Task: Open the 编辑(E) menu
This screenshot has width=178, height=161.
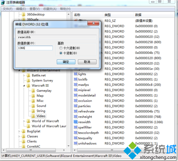Action: (21, 9)
